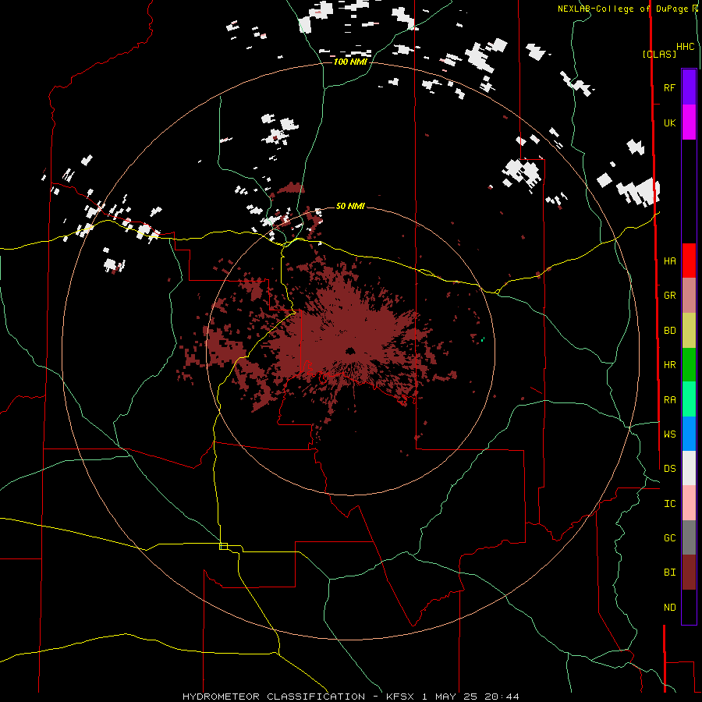The width and height of the screenshot is (702, 702).
Task: Pick the dark green HR legend swatch
Action: [689, 365]
